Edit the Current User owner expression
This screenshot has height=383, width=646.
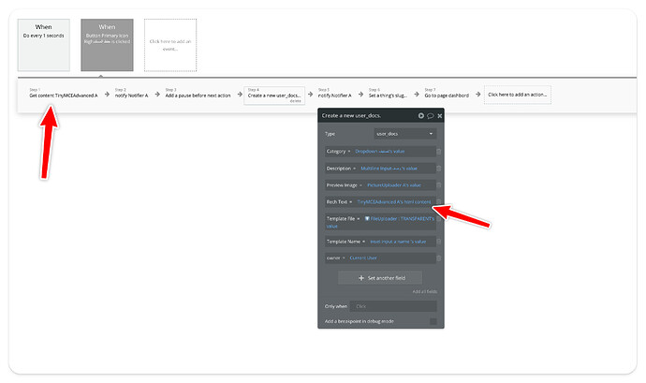pos(363,258)
